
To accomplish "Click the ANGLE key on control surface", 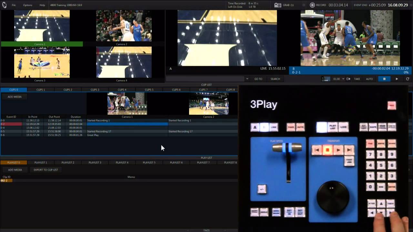I will coord(264,212).
